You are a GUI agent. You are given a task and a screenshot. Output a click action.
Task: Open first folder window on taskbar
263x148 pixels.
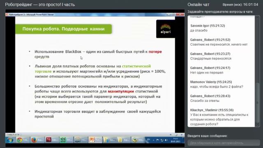109,140
